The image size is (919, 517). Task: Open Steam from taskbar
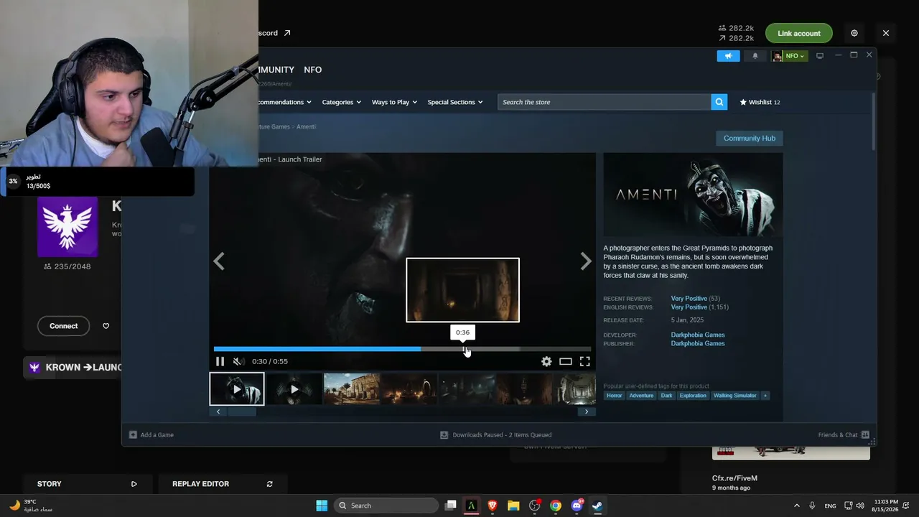597,506
